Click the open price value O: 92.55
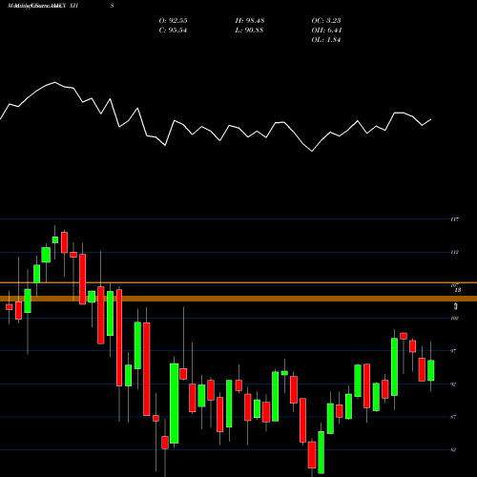The image size is (477, 477). [x=173, y=21]
